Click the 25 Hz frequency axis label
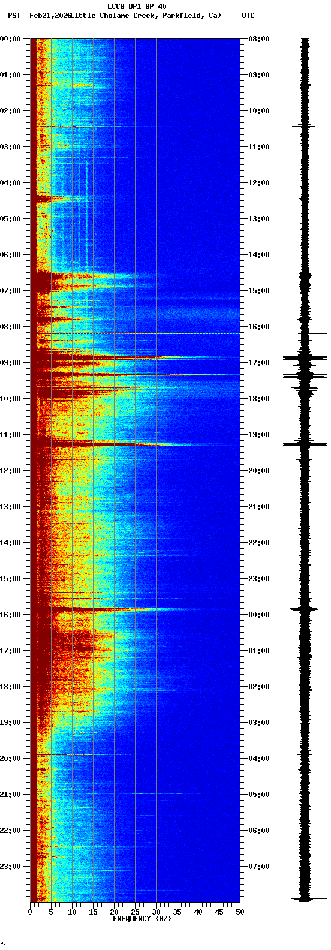331x950 pixels. [x=135, y=912]
